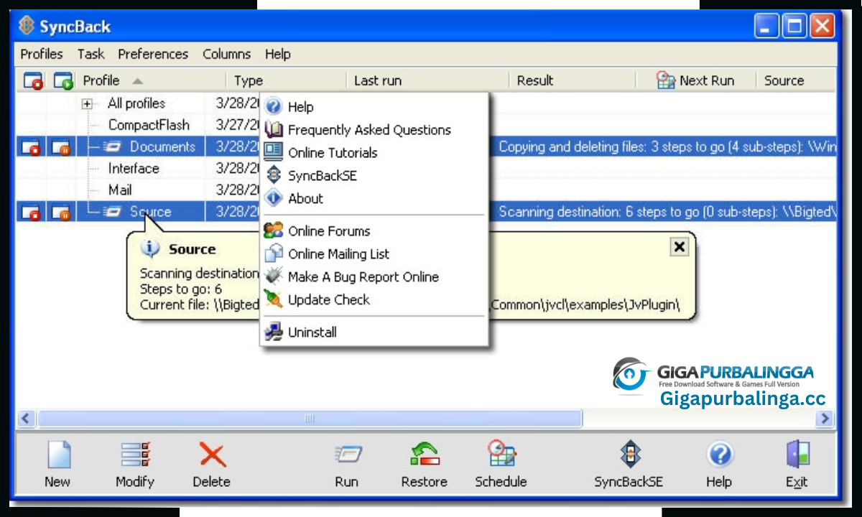Viewport: 862px width, 517px height.
Task: Pause the Documents profile using its orange icon
Action: coord(62,147)
